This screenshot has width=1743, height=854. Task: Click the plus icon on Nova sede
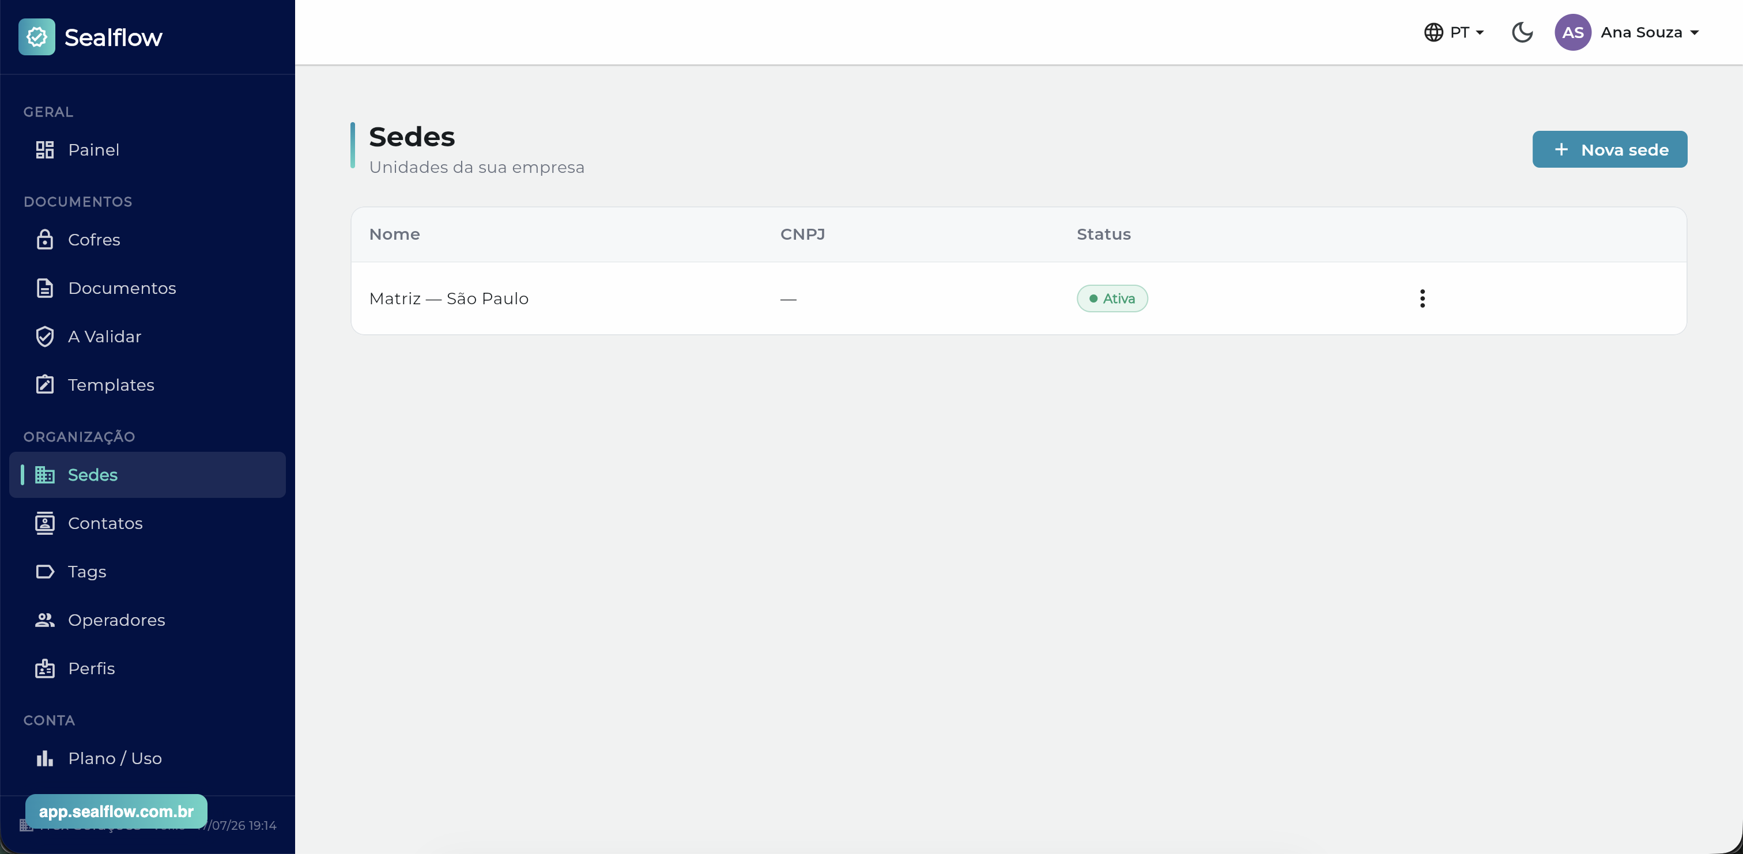coord(1561,150)
